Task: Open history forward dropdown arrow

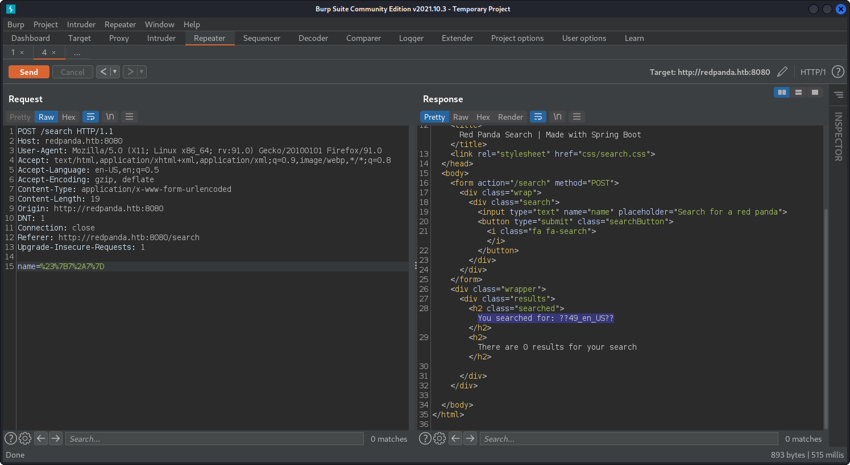Action: coord(142,72)
